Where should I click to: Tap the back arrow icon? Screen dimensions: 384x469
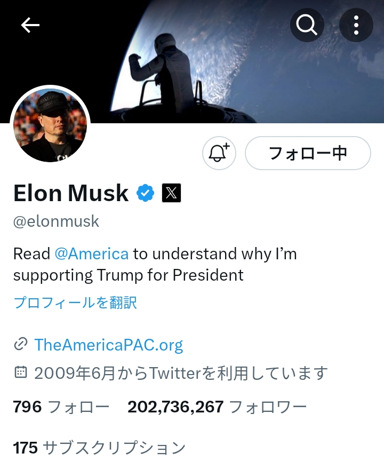[30, 25]
